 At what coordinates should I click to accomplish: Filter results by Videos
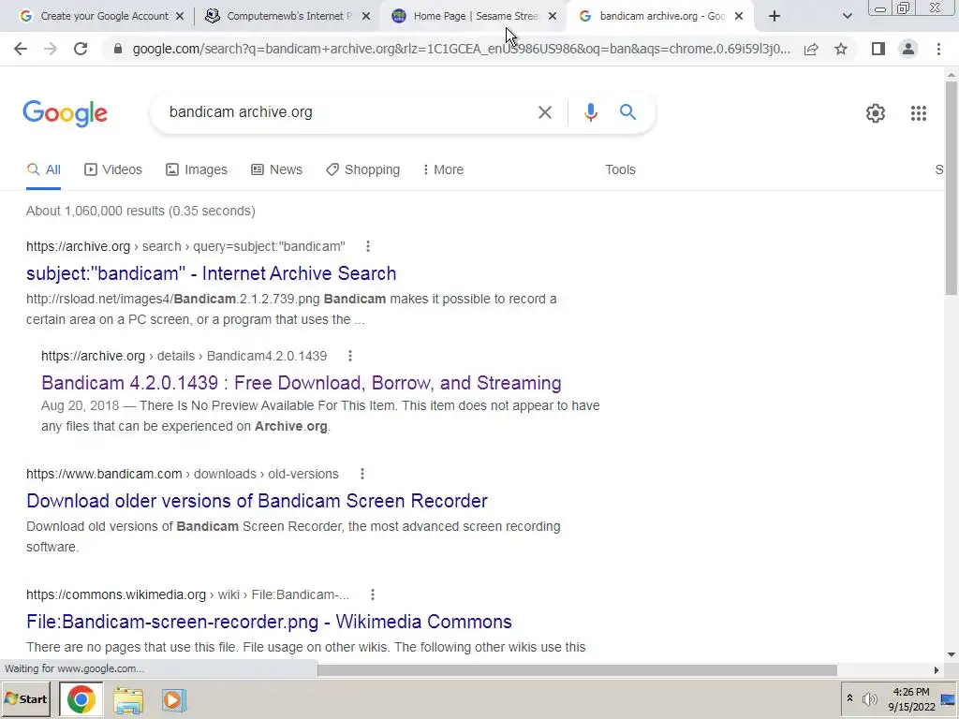113,169
